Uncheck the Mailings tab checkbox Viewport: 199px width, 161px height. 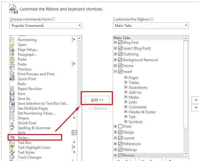coord(120,150)
